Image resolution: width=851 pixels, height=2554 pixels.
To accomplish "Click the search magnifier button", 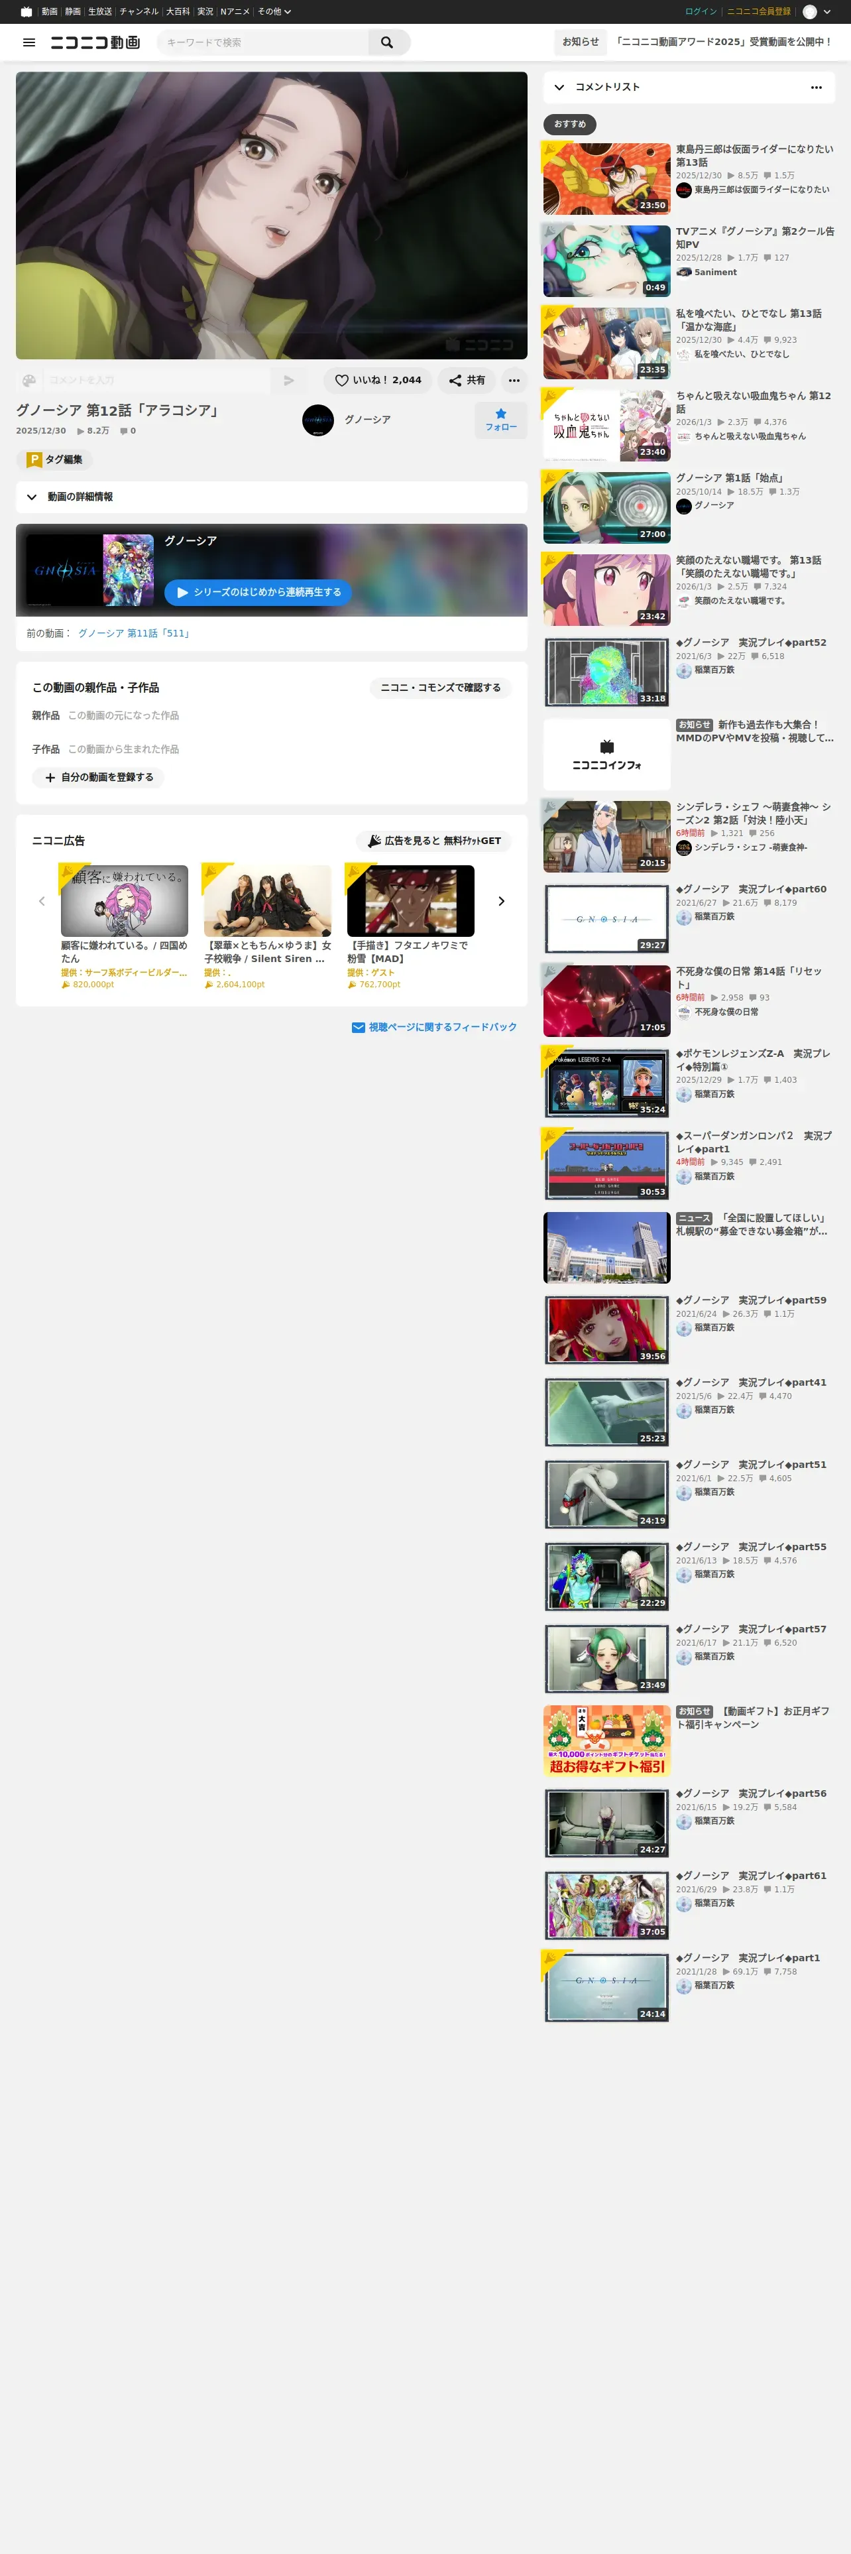I will tap(387, 42).
